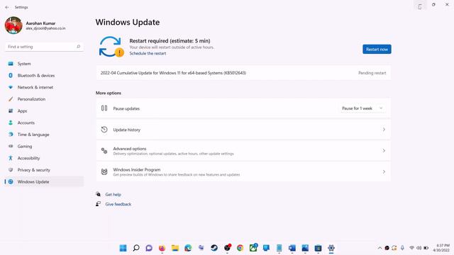
Task: Click the Aarohan Kumar account name
Action: click(x=40, y=23)
